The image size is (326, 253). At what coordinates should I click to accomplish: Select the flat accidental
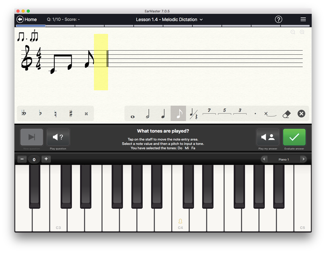pos(40,114)
